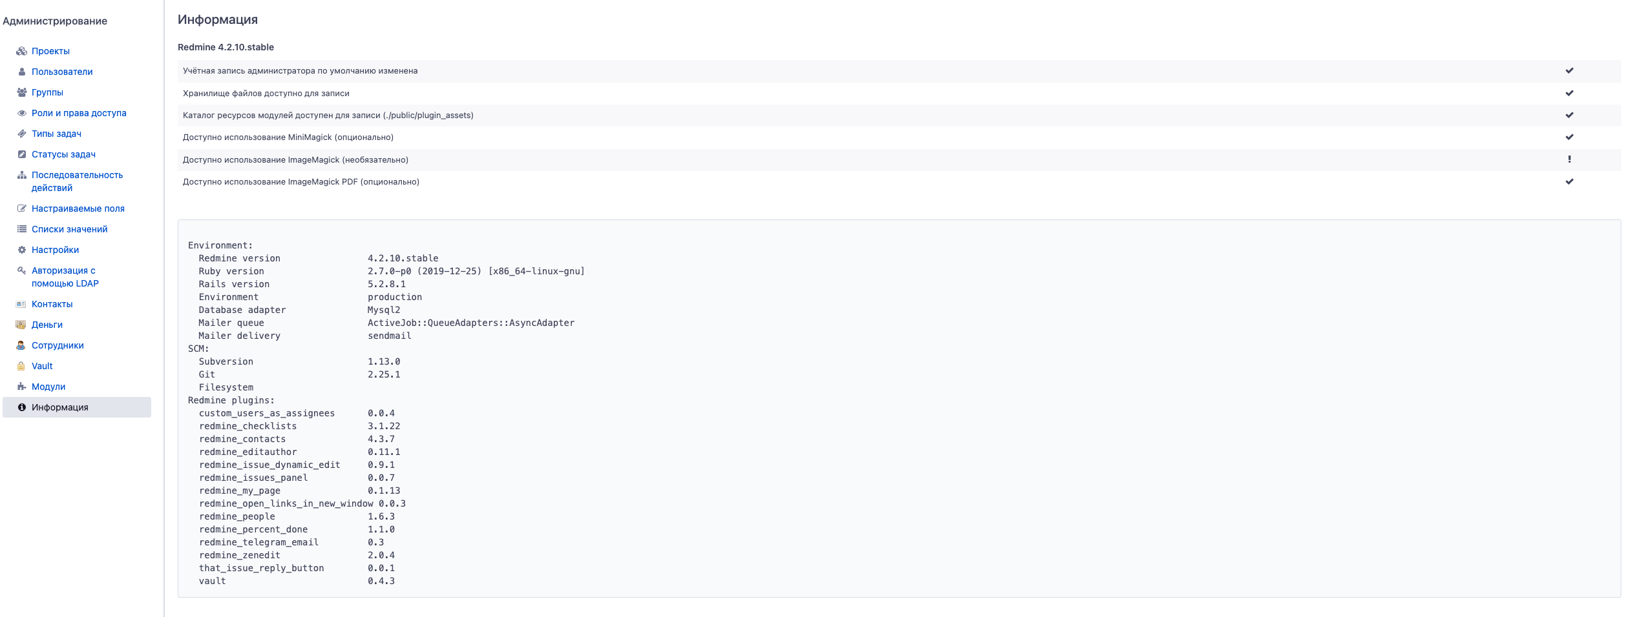Click the key icon for LDAP authorization
The image size is (1631, 617).
click(x=21, y=270)
